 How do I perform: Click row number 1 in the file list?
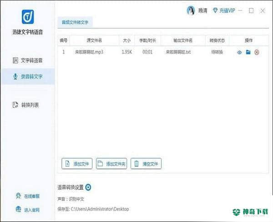pyautogui.click(x=64, y=52)
